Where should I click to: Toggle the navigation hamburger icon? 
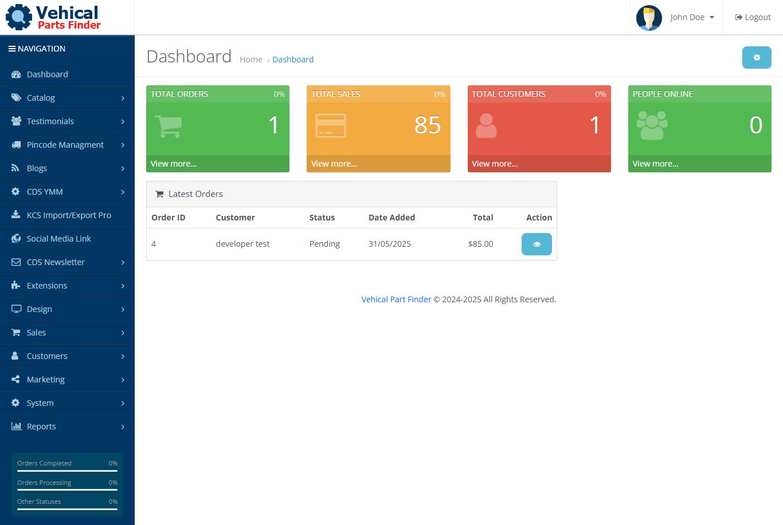pos(11,49)
